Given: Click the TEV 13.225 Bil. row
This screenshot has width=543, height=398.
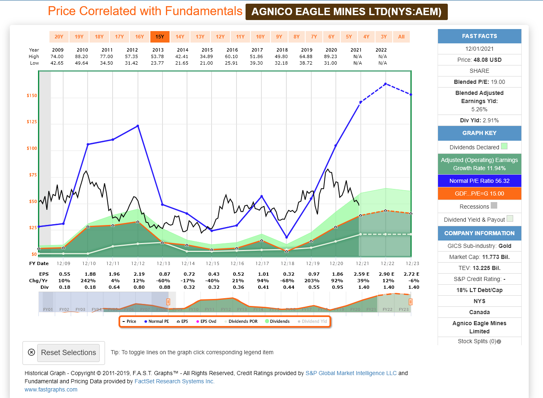Looking at the screenshot, I should (x=480, y=268).
